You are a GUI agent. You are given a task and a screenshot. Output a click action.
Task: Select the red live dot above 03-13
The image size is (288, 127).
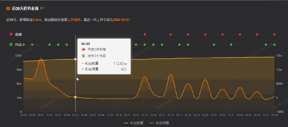[x=145, y=34]
